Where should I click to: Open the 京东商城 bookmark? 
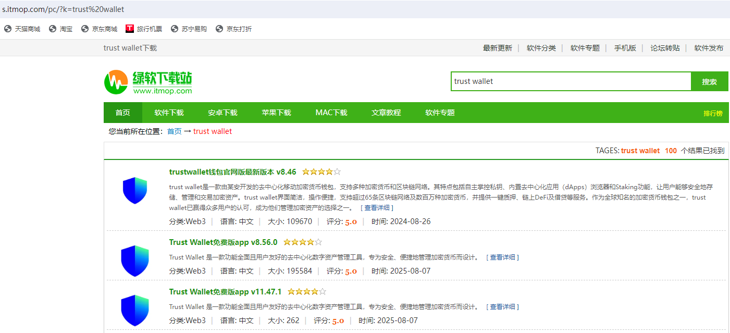(x=100, y=29)
